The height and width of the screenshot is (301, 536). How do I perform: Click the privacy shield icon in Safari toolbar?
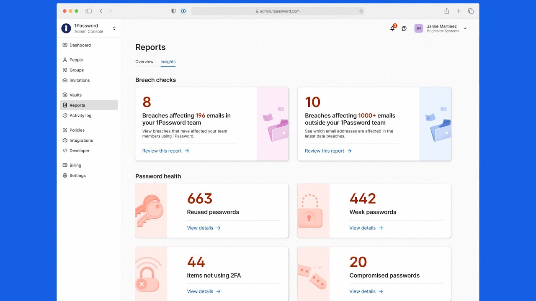(173, 11)
